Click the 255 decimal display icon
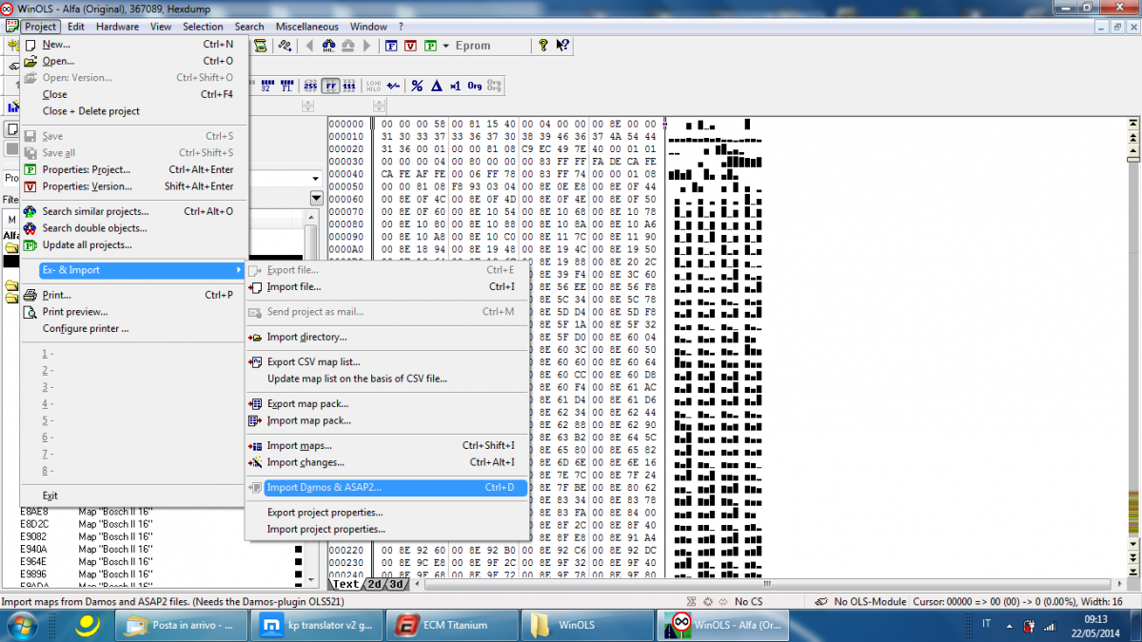The width and height of the screenshot is (1142, 642). tap(310, 86)
